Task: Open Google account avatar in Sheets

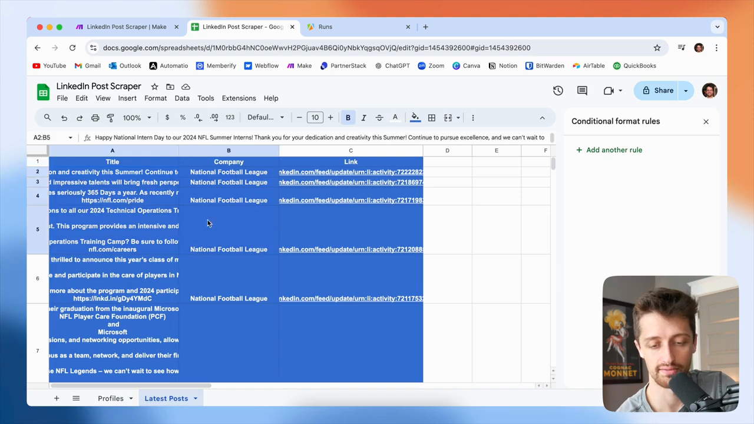Action: pyautogui.click(x=710, y=91)
